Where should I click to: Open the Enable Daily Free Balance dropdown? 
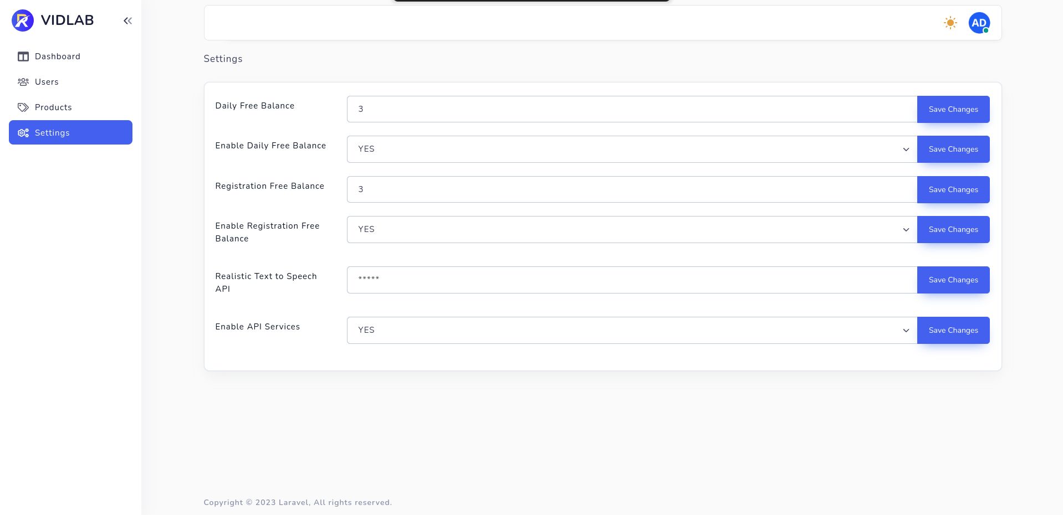click(x=632, y=149)
